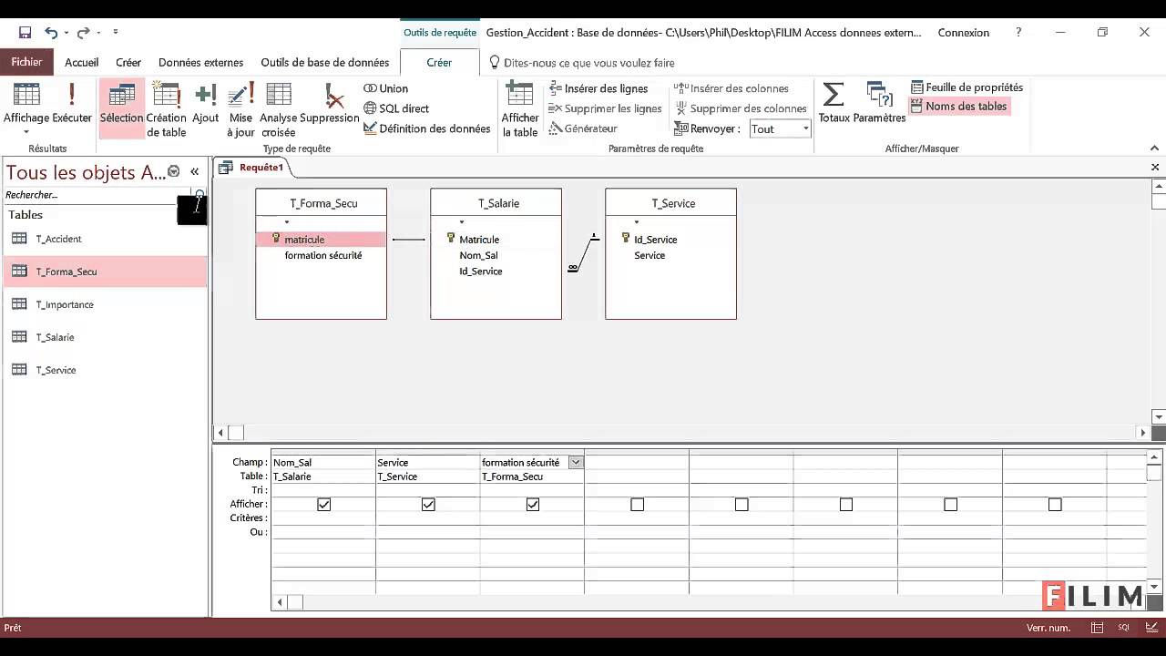
Task: Open the Affichage view button
Action: coord(26,108)
